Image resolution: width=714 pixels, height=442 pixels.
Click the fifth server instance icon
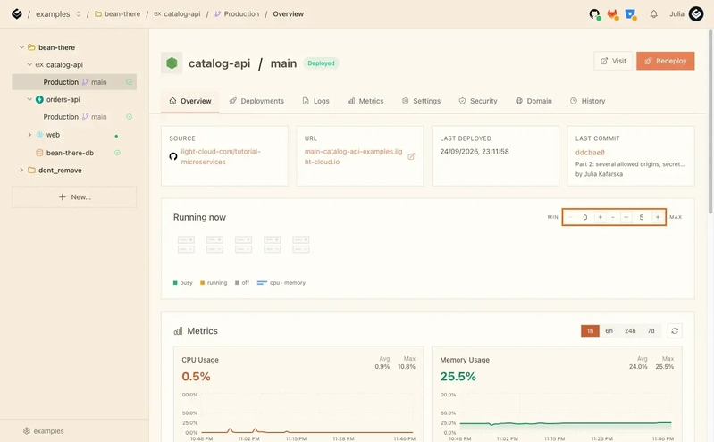(x=300, y=245)
